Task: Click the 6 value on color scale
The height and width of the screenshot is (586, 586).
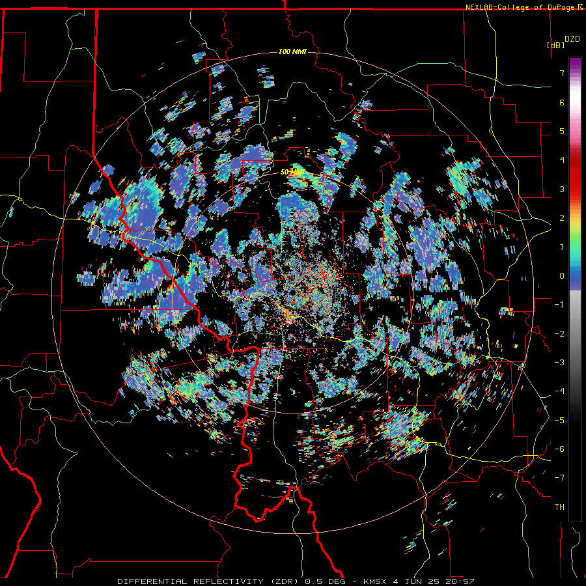Action: pos(562,102)
